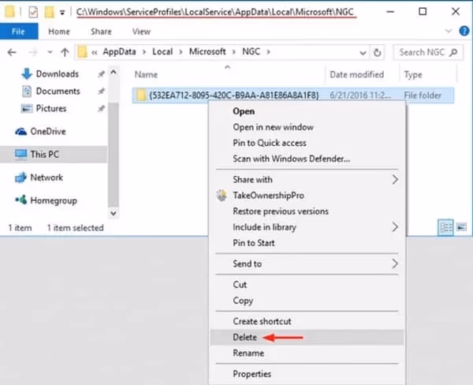Go back with the Back arrow
The width and height of the screenshot is (473, 385).
pos(12,53)
